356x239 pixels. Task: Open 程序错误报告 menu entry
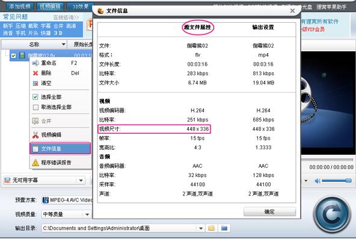coord(60,163)
